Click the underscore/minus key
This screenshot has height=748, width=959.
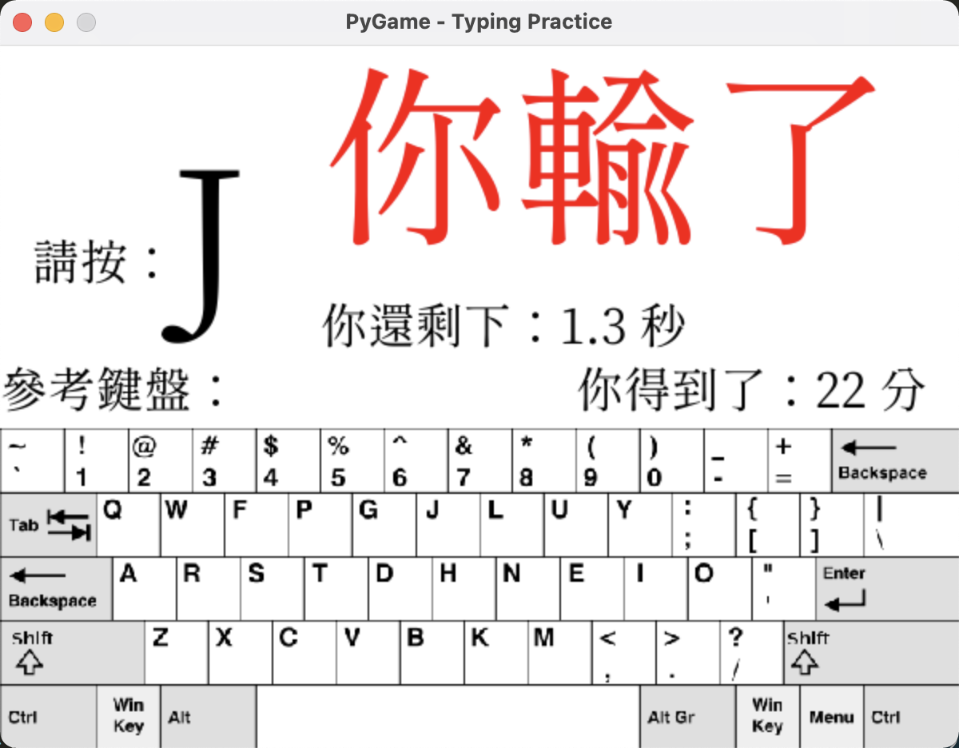click(x=736, y=461)
